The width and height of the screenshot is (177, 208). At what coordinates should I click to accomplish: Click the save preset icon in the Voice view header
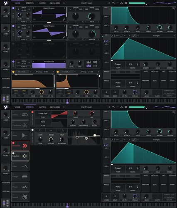point(122,3)
